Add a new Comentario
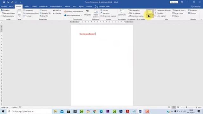This screenshot has height=114, width=203. pos(122,13)
